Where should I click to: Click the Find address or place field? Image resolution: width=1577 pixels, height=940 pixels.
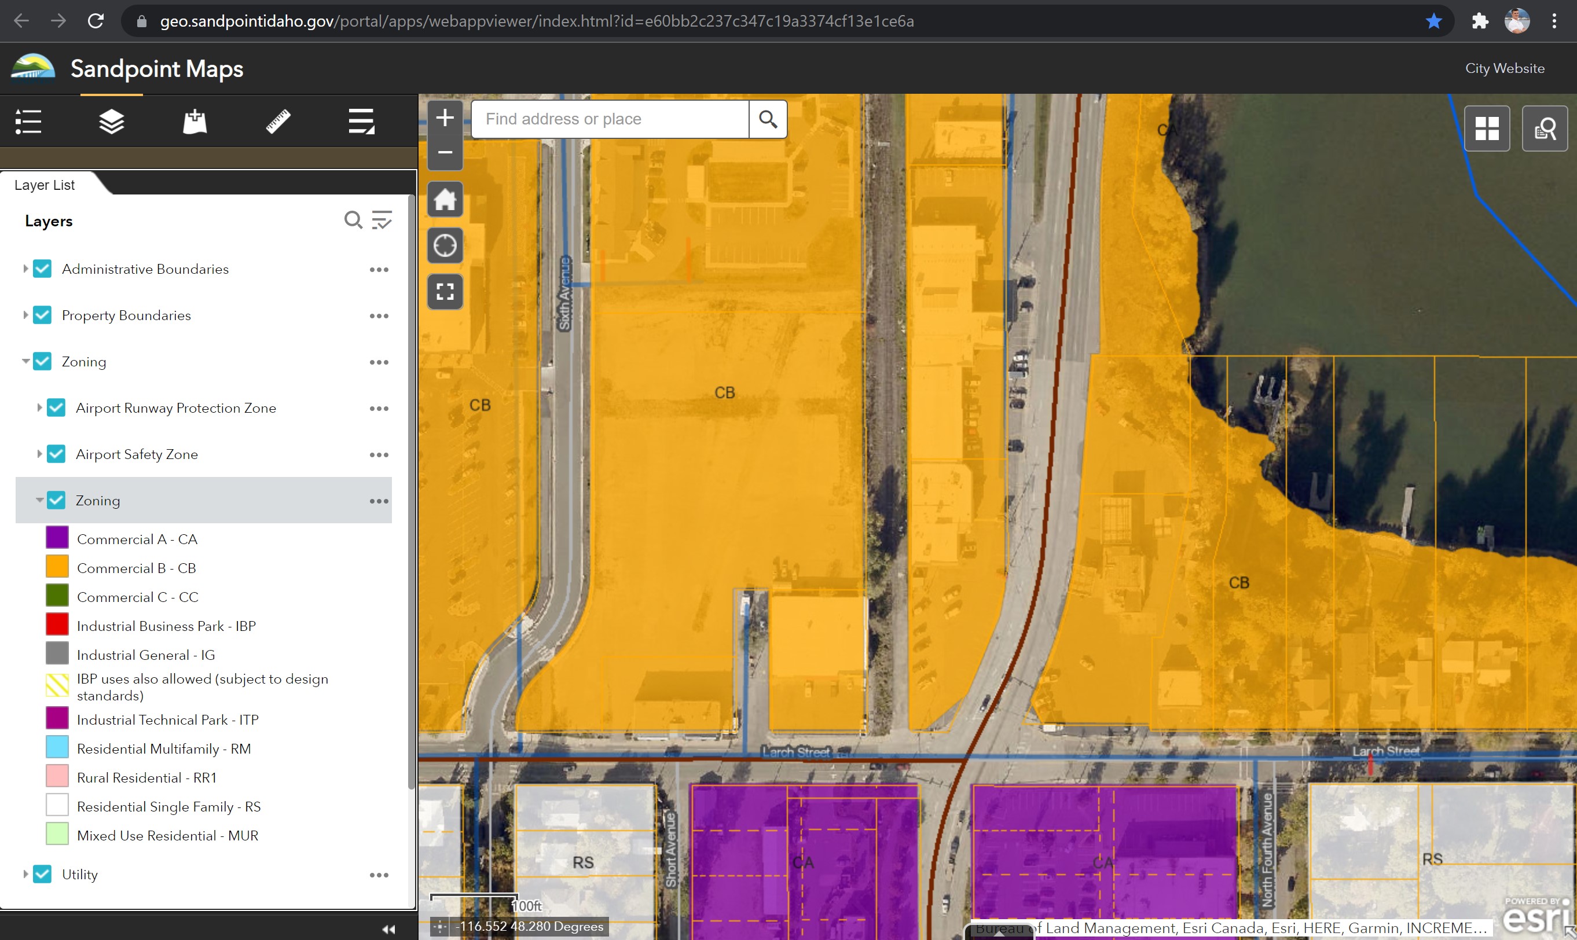[609, 119]
